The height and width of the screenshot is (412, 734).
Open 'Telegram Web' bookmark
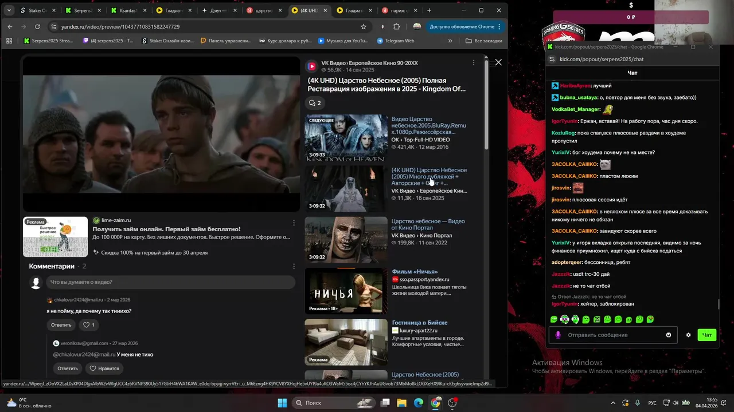tap(396, 41)
